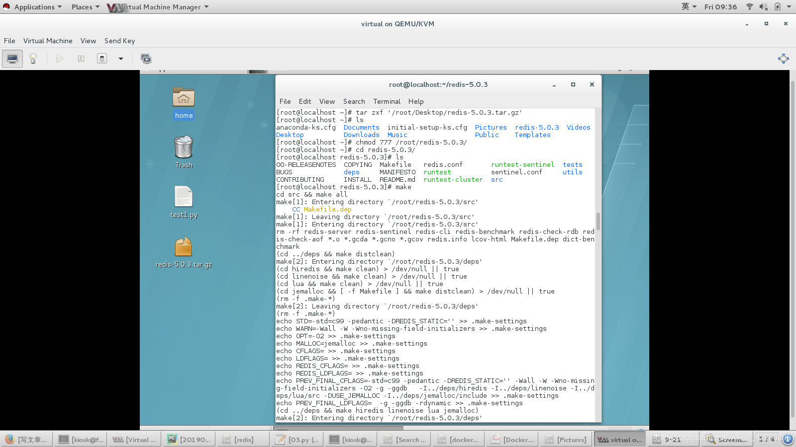Open terminal Edit menu
This screenshot has width=796, height=447.
pyautogui.click(x=305, y=101)
